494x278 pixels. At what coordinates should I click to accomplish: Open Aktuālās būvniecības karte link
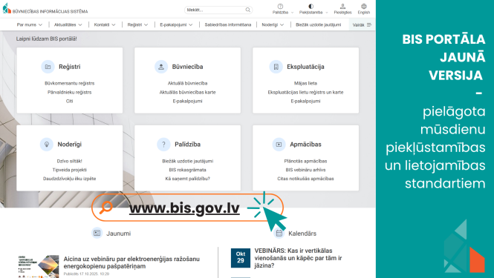click(187, 92)
